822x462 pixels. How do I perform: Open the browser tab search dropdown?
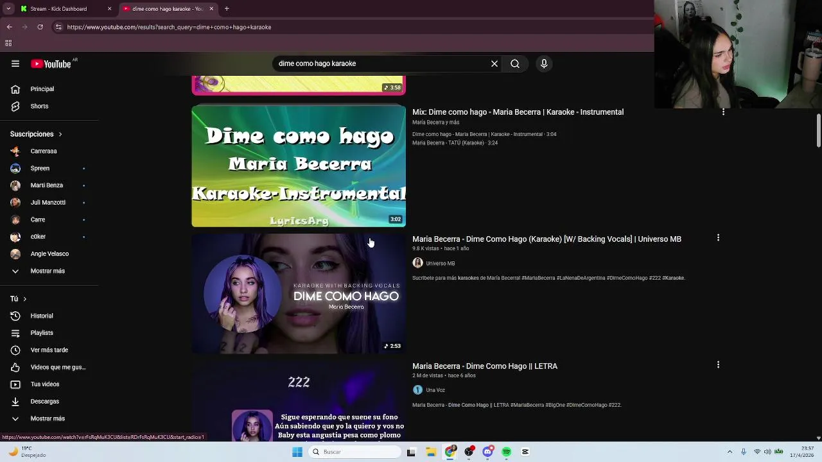point(8,9)
